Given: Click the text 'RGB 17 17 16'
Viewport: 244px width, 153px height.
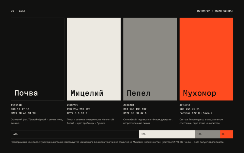Looking at the screenshot, I should pyautogui.click(x=20, y=109).
